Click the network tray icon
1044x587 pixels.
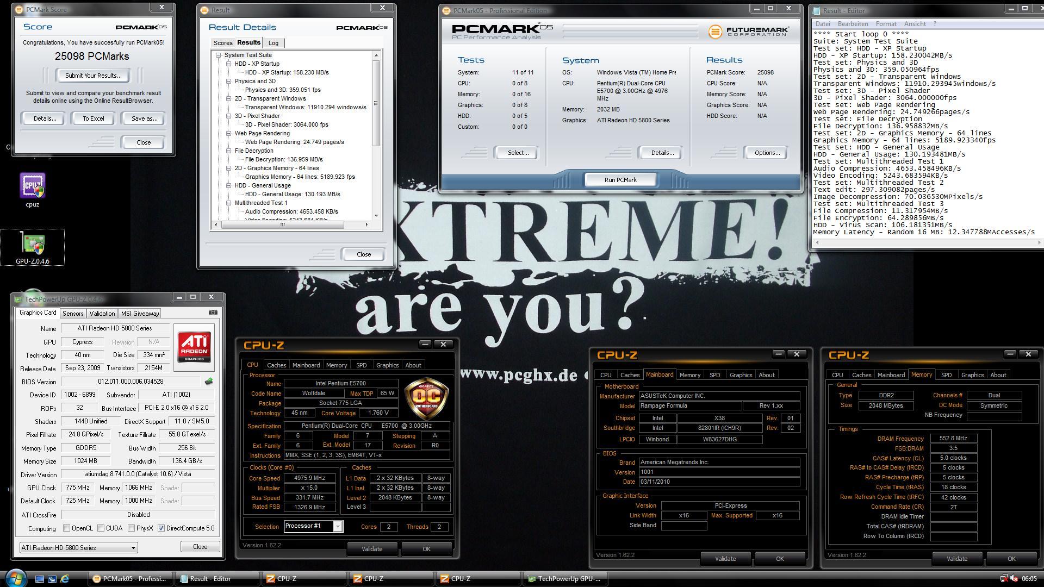1004,579
